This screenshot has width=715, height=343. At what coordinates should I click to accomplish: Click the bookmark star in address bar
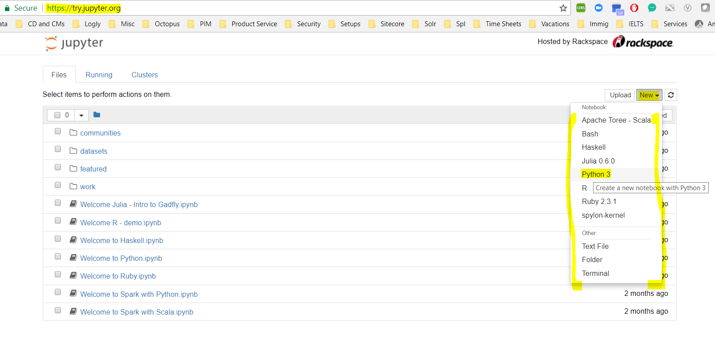point(563,8)
